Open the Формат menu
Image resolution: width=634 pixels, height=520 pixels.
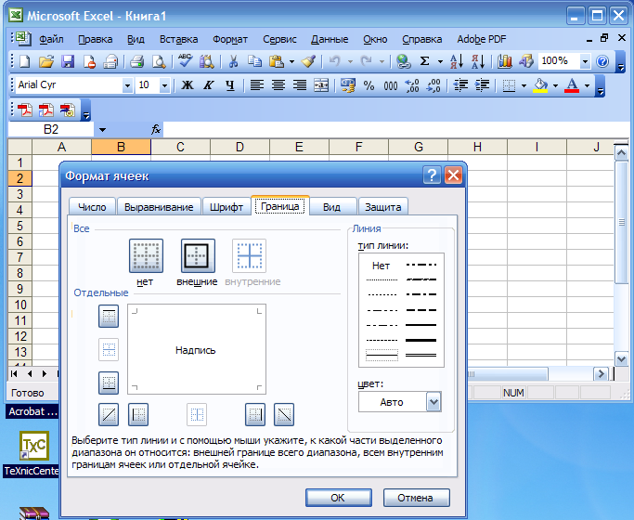click(x=230, y=39)
